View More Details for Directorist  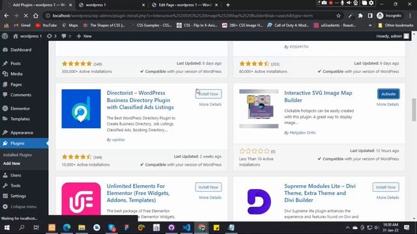click(x=210, y=104)
